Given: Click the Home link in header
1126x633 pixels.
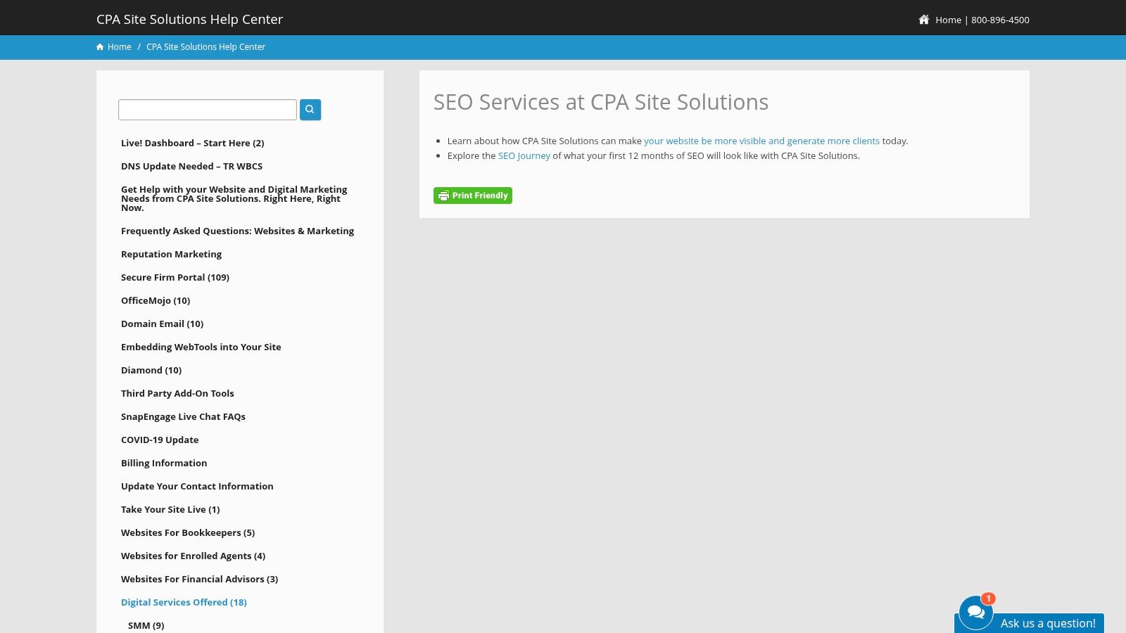Looking at the screenshot, I should coord(948,20).
